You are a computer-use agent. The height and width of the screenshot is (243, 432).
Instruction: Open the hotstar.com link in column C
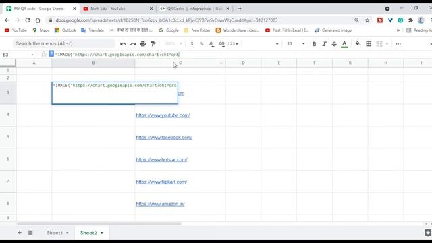pyautogui.click(x=162, y=159)
